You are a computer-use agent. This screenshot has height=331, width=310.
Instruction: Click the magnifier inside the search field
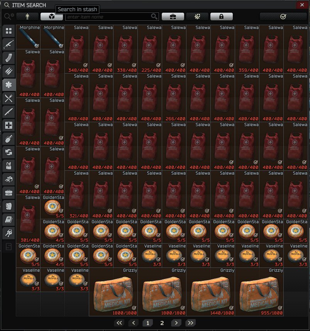pos(154,17)
